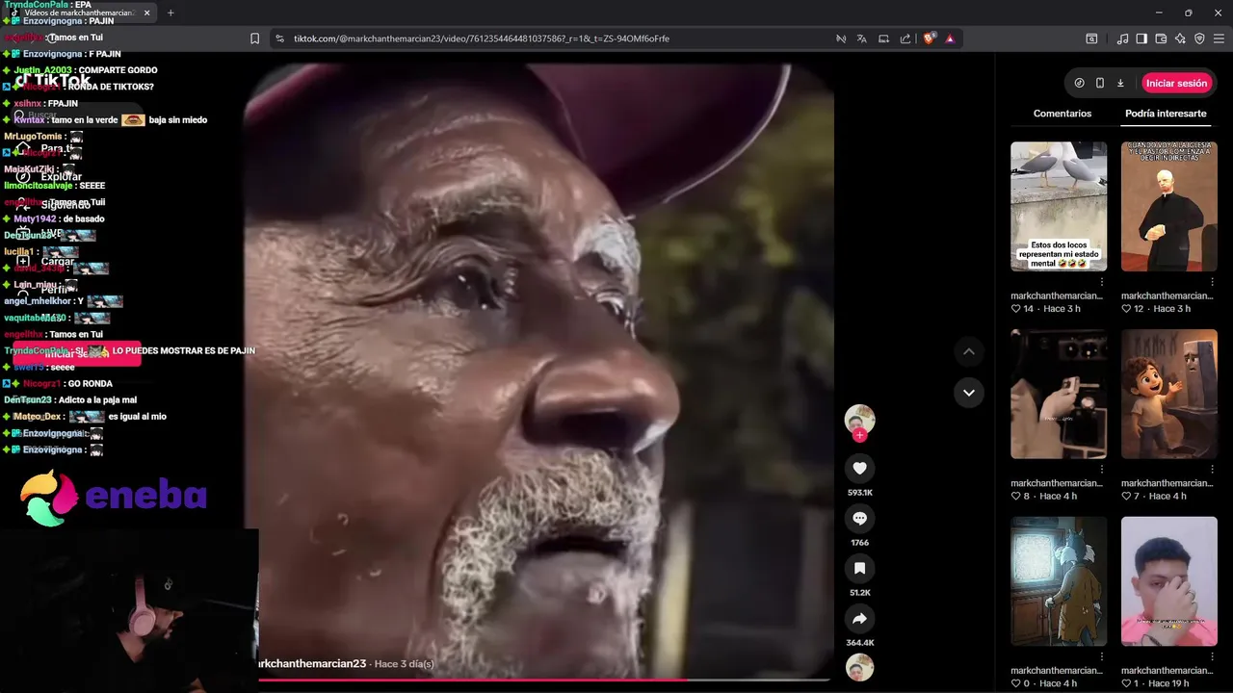Follow creator with the red plus badge
This screenshot has height=693, width=1233.
click(859, 435)
